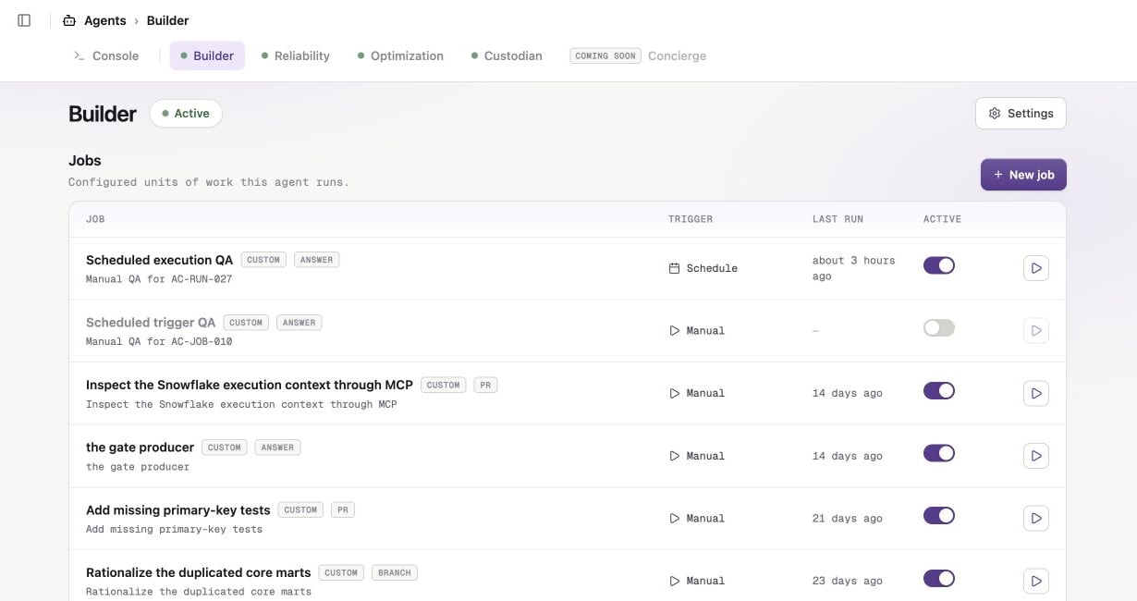Click ANSWER tag on the gate producer

(277, 448)
